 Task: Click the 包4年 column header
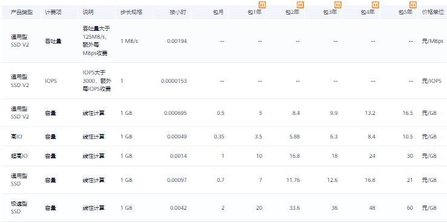click(x=368, y=12)
